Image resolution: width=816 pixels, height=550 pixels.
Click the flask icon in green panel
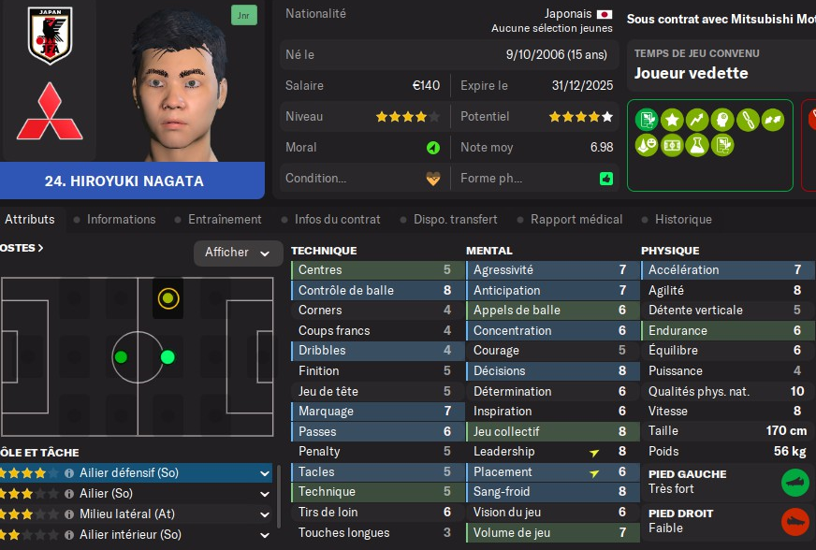[696, 145]
